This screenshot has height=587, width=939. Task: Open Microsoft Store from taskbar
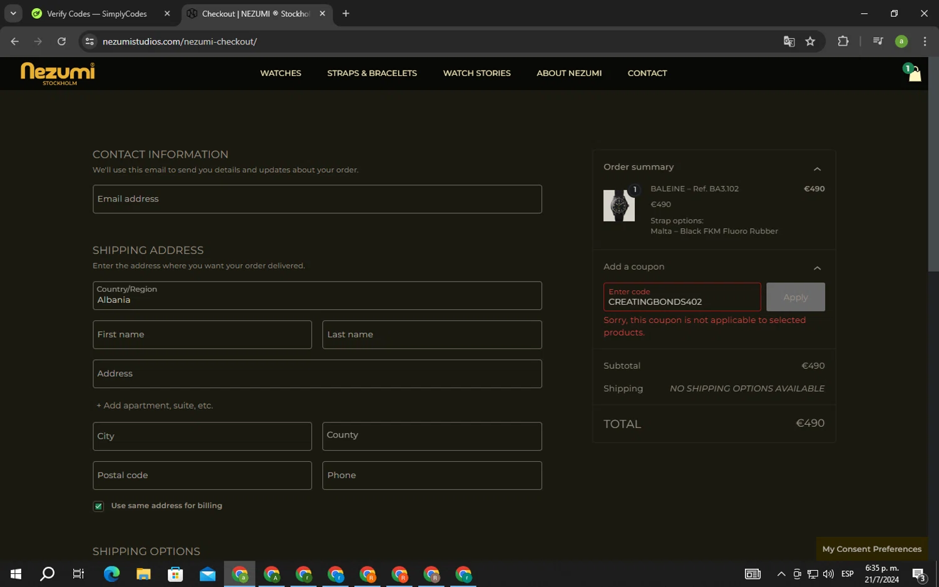[175, 574]
